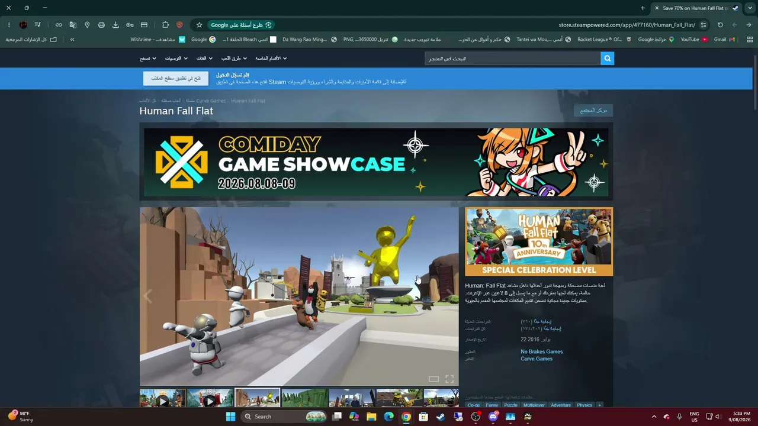Click the No Brakes Games developer link
The width and height of the screenshot is (758, 426).
tap(542, 351)
